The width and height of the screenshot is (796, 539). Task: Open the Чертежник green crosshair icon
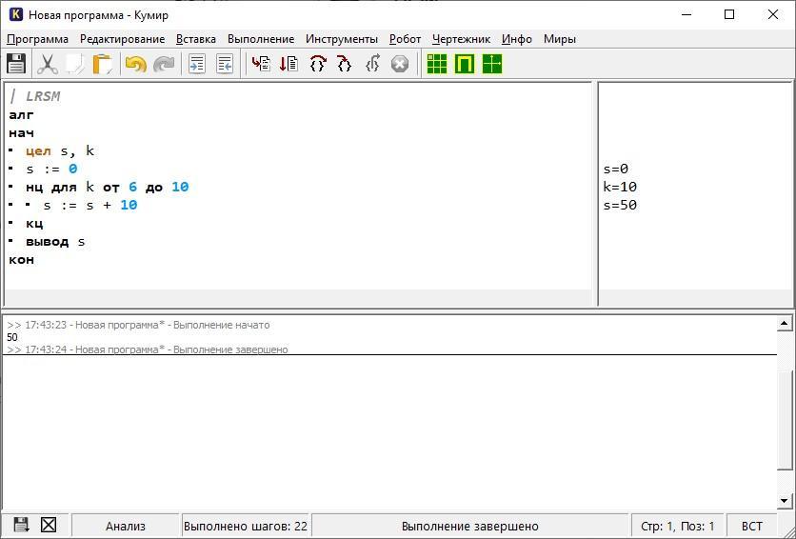tap(492, 64)
